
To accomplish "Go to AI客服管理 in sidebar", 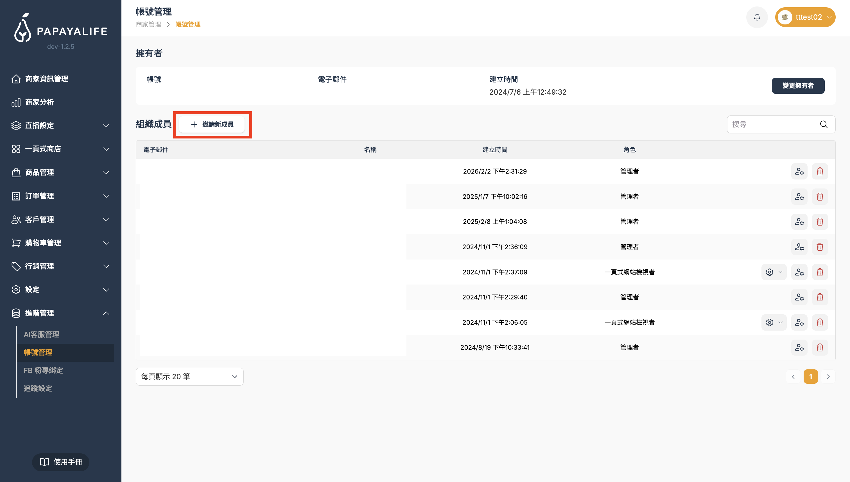I will pos(42,334).
